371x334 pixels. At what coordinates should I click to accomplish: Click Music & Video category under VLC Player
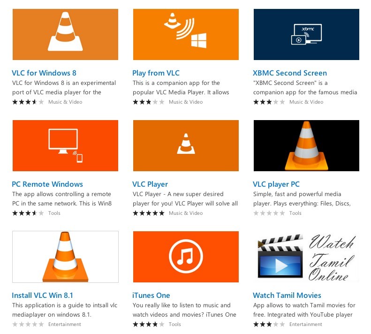coord(186,213)
